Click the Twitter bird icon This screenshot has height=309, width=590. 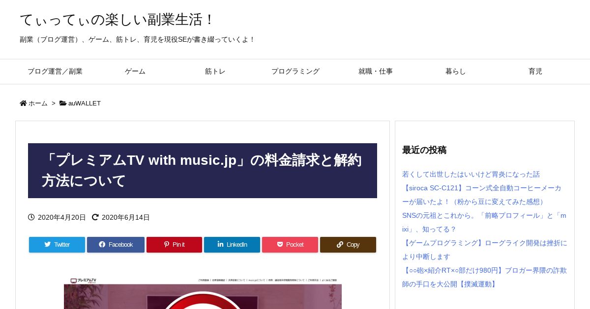48,244
